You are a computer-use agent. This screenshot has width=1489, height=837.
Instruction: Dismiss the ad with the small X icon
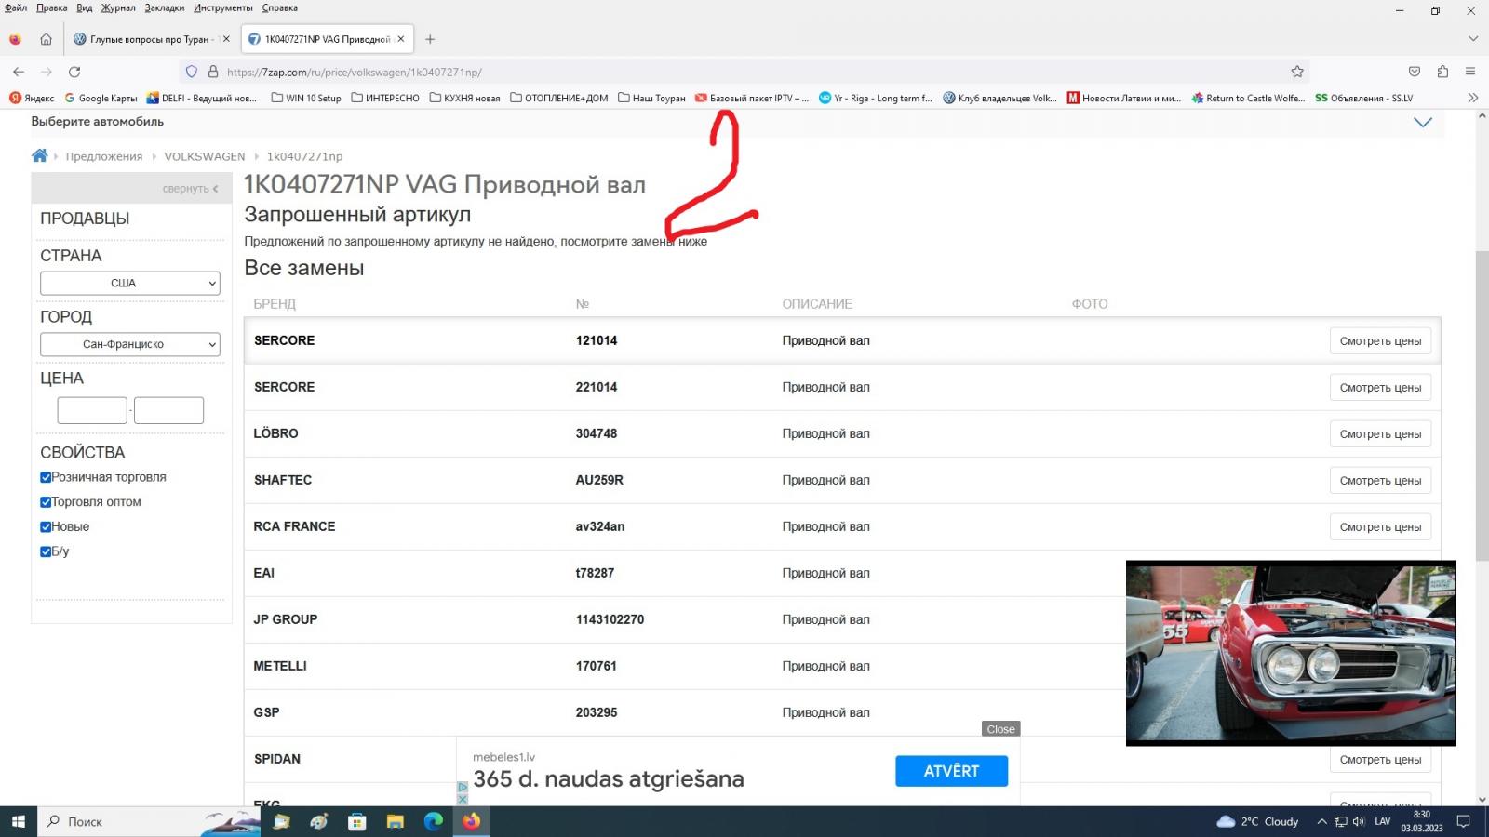coord(462,799)
